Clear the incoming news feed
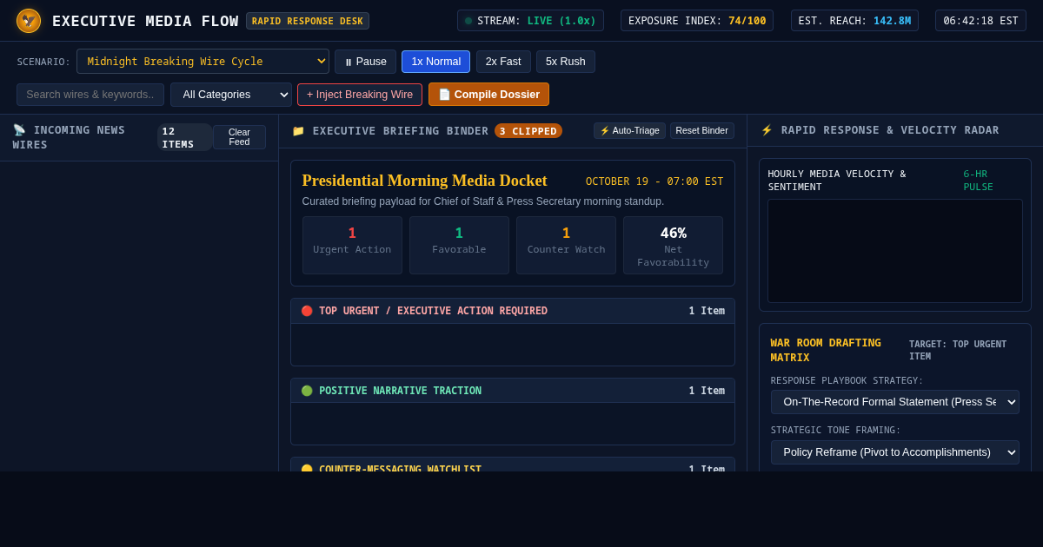 [239, 137]
